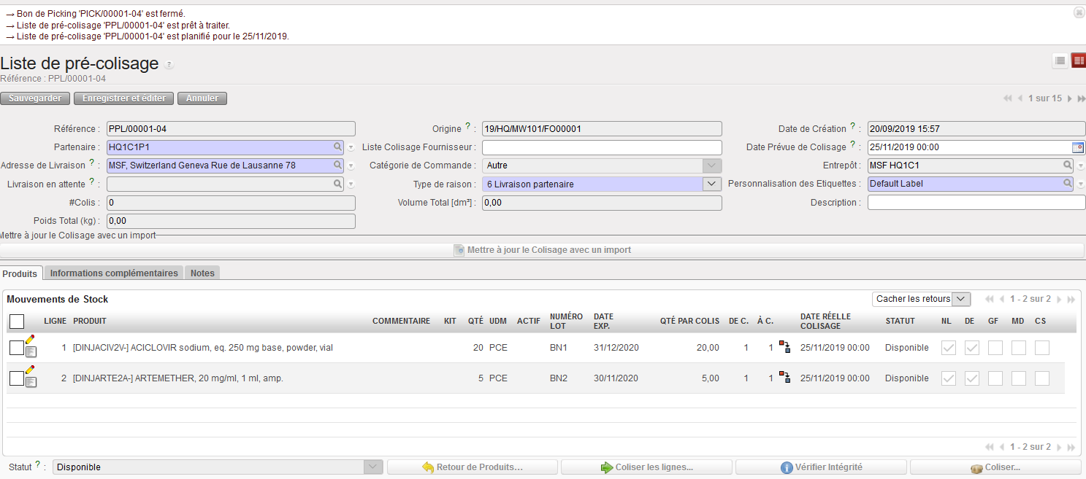The width and height of the screenshot is (1086, 479).
Task: Open the Notes tab
Action: [x=202, y=273]
